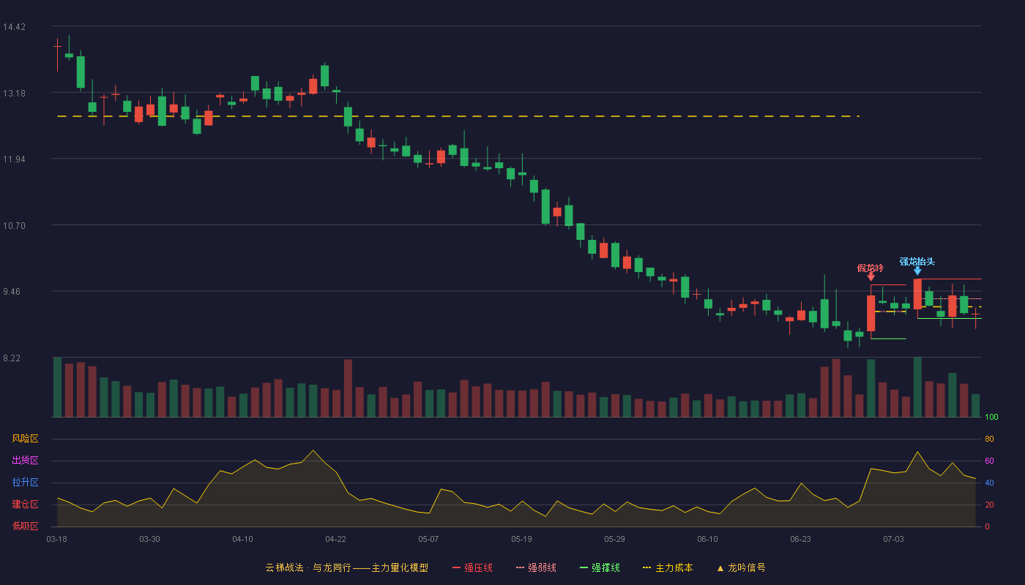
Task: Click the red 假龙吟 arrow marker
Action: (871, 276)
